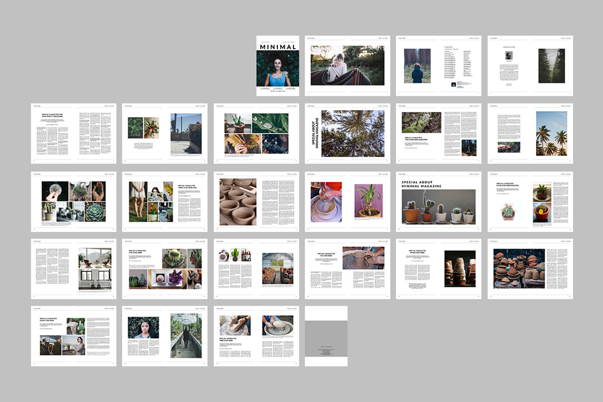Select the unfired clay bowls spread
This screenshot has width=603, height=402.
tap(256, 201)
